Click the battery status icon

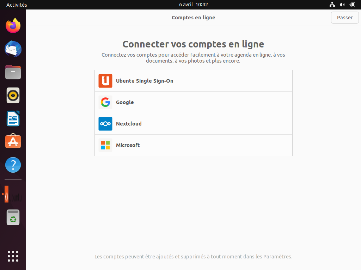click(x=352, y=5)
